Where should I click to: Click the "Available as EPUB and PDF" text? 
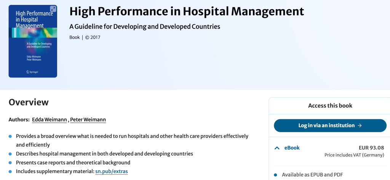312,175
